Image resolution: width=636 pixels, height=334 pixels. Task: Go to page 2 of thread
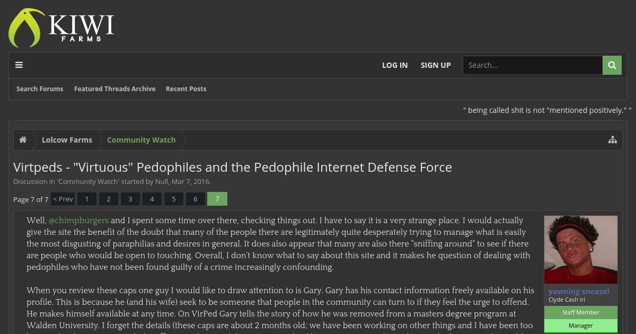109,199
